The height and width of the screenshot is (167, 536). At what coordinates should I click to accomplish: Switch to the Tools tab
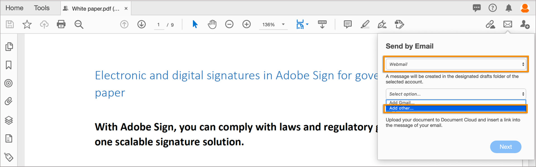point(41,8)
